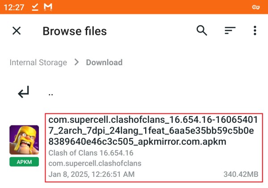The image size is (268, 188).
Task: Tap the Clash of Clans app icon
Action: coord(24,140)
